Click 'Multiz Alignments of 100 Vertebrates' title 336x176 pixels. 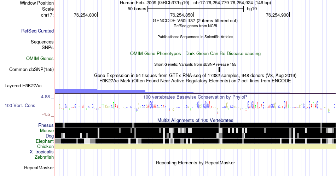pos(195,120)
